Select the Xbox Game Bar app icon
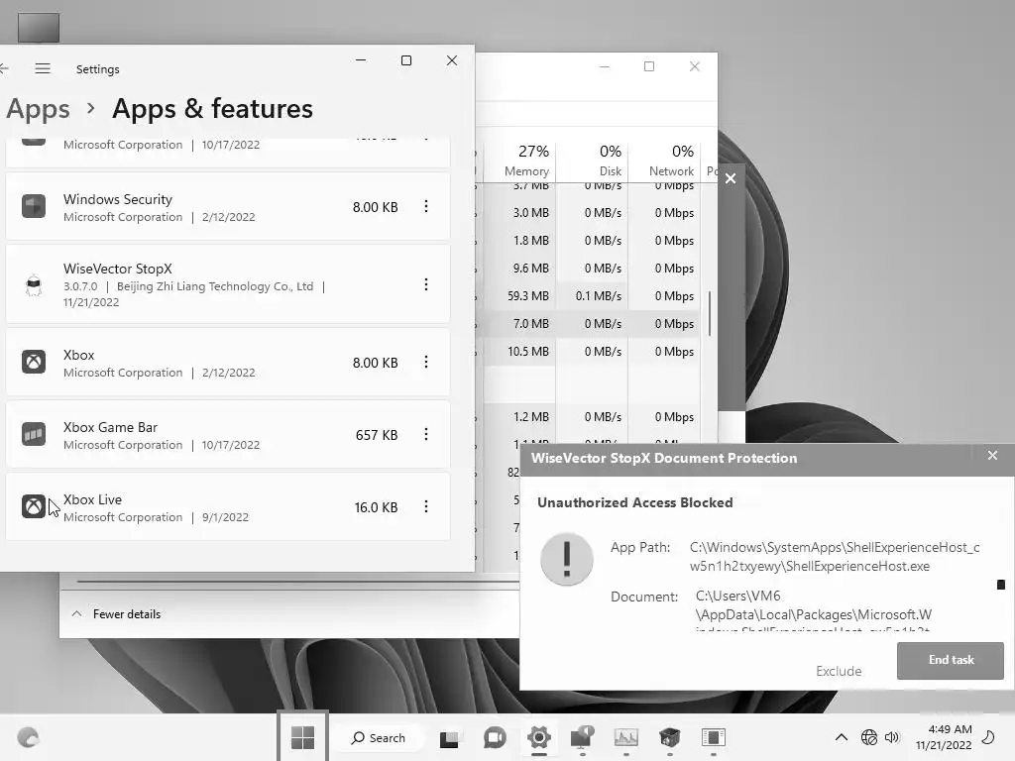 (x=34, y=434)
